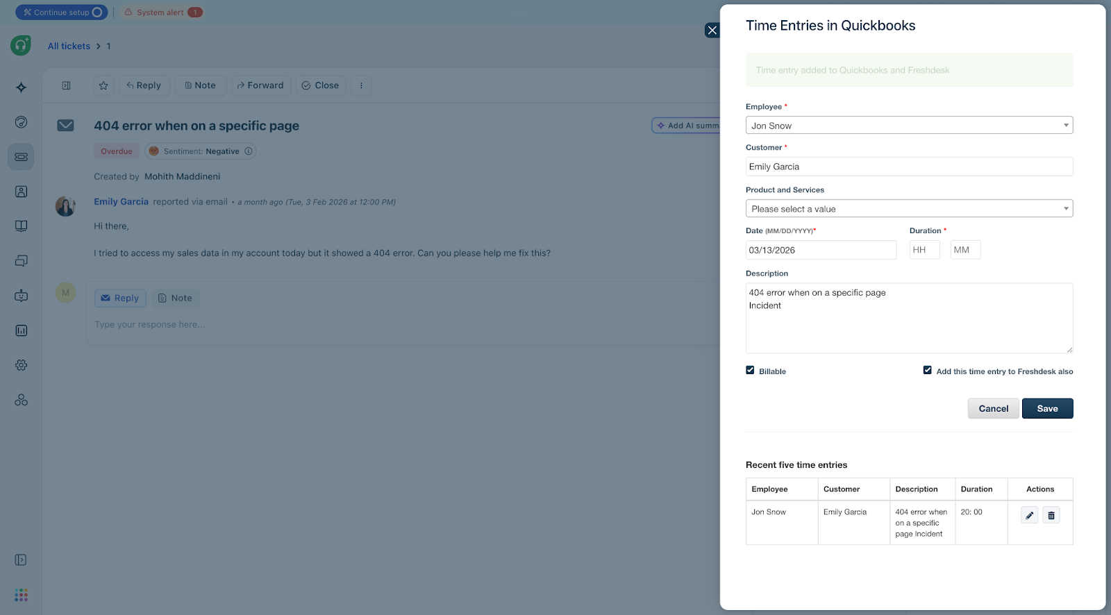Open the Freddy AI sparkle icon in sidebar
Viewport: 1111px width, 615px height.
tap(22, 87)
